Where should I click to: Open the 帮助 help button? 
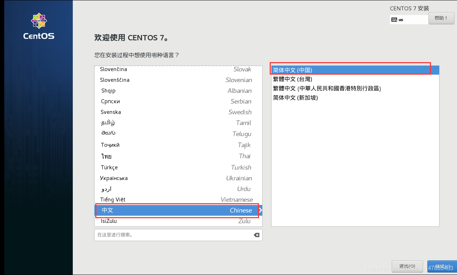click(x=441, y=18)
